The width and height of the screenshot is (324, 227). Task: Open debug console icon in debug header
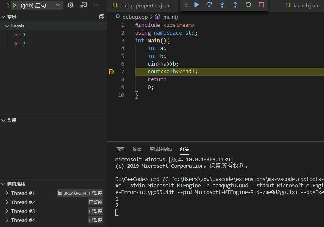84,5
